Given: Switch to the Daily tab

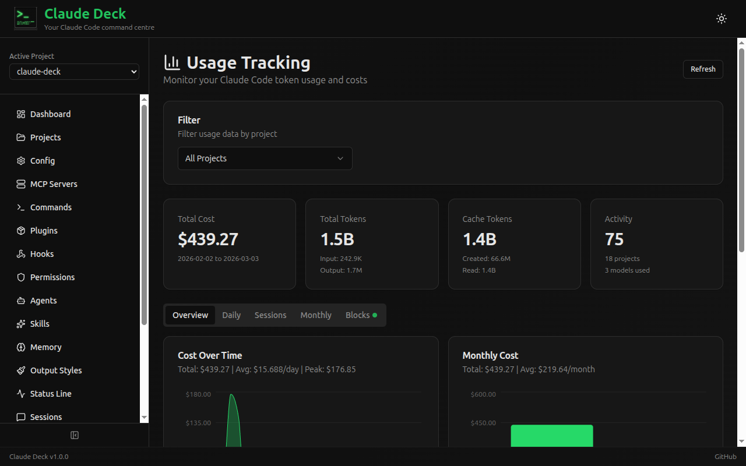Looking at the screenshot, I should click(231, 315).
